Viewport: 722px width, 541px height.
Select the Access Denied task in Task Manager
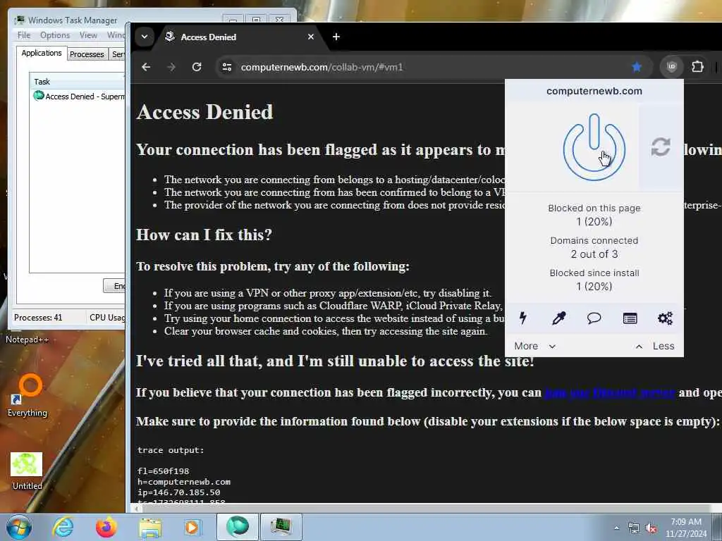pos(78,96)
